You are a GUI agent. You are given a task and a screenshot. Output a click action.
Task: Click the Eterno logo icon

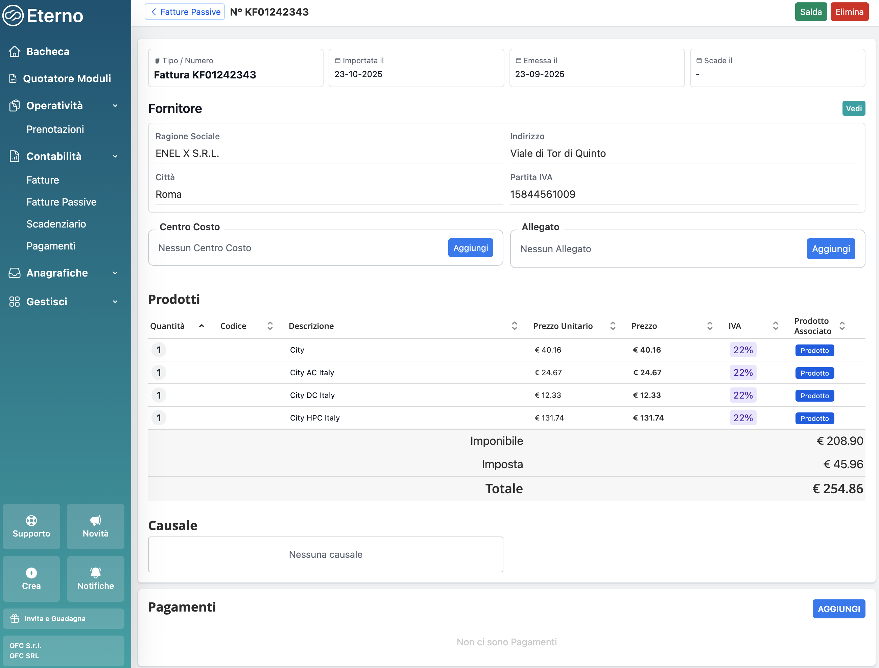(13, 16)
